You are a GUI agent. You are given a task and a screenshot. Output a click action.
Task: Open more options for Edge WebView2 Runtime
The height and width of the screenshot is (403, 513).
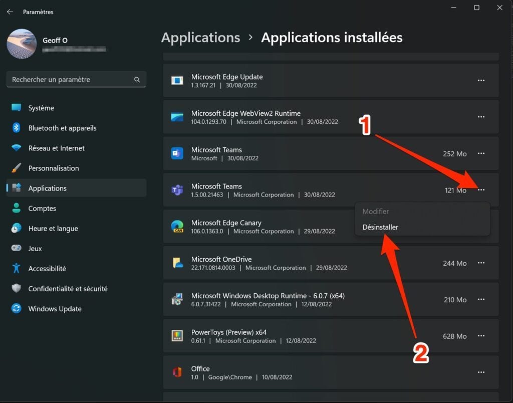(x=481, y=117)
